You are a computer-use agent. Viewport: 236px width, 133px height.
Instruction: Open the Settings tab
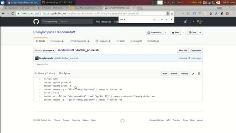[153, 41]
